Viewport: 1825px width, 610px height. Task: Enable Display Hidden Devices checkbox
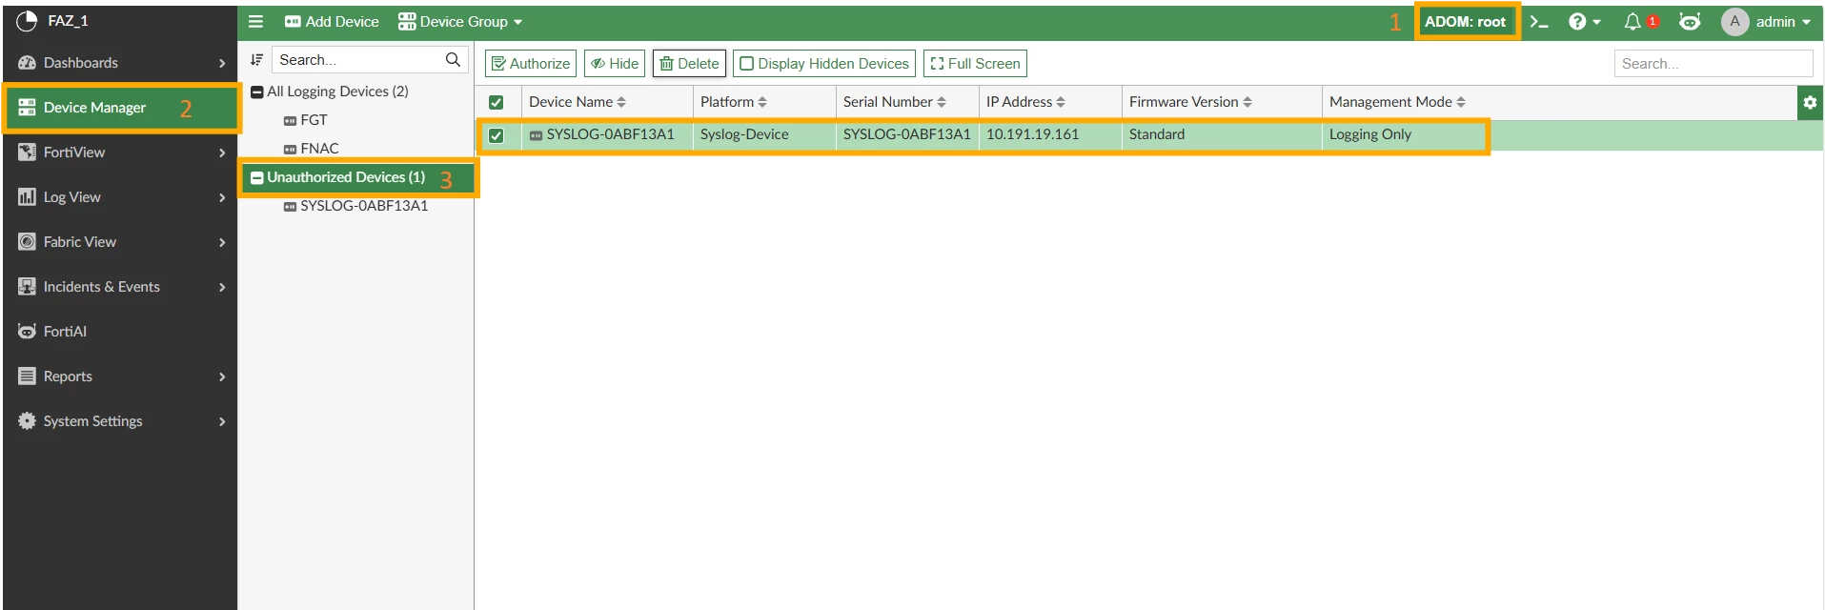coord(747,64)
